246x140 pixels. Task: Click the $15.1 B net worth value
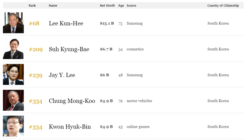pyautogui.click(x=107, y=23)
